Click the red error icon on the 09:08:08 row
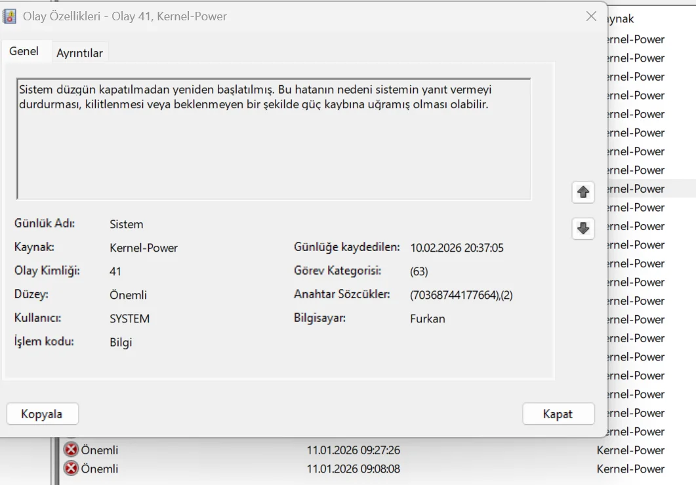The height and width of the screenshot is (485, 696). pos(71,469)
